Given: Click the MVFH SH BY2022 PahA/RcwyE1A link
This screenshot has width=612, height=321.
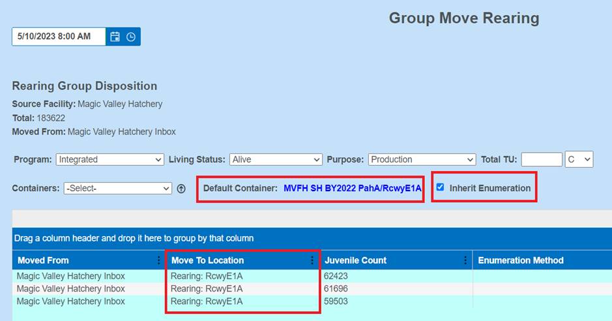Looking at the screenshot, I should 352,189.
